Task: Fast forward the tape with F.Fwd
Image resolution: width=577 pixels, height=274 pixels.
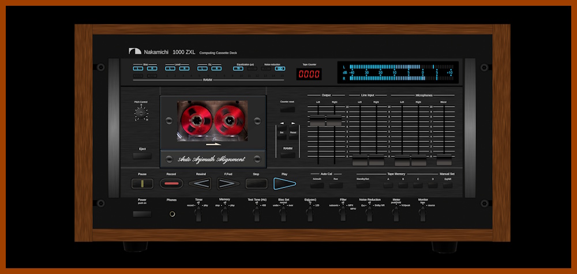Action: (x=228, y=183)
